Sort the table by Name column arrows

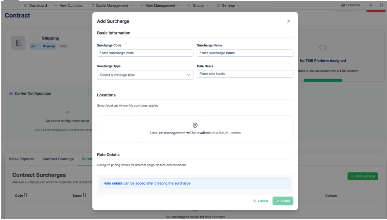point(84,195)
